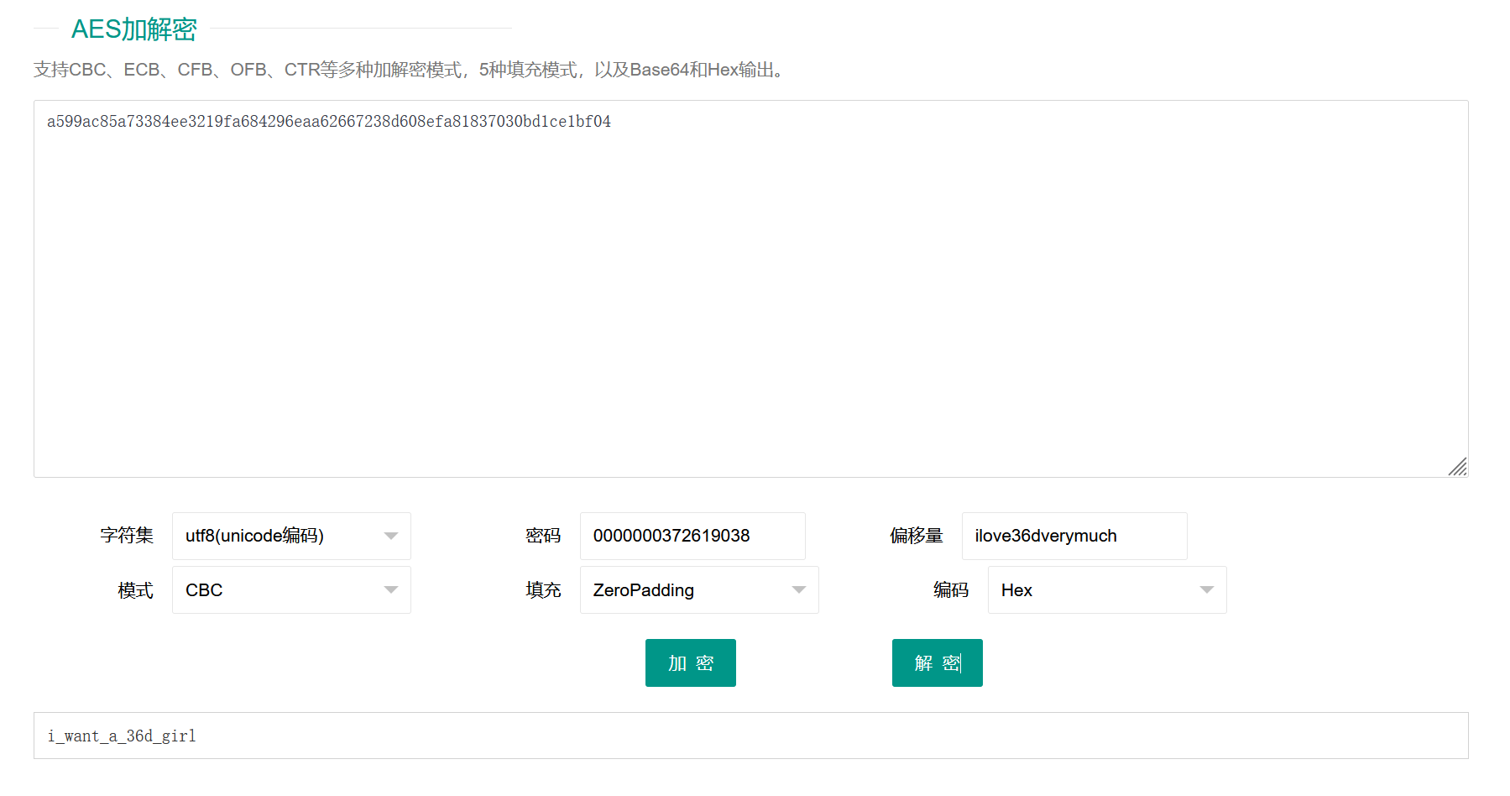
Task: Click the textarea resize grip icon
Action: tap(1457, 467)
